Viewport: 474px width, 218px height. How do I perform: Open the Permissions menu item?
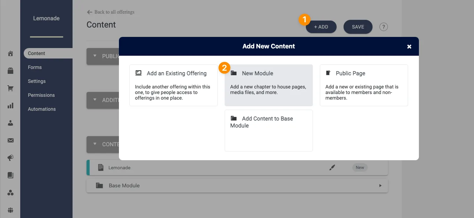41,95
